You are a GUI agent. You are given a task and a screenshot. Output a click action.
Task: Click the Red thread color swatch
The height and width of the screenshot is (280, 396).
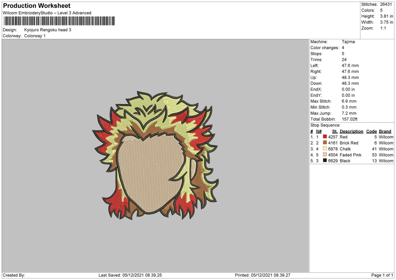325,137
